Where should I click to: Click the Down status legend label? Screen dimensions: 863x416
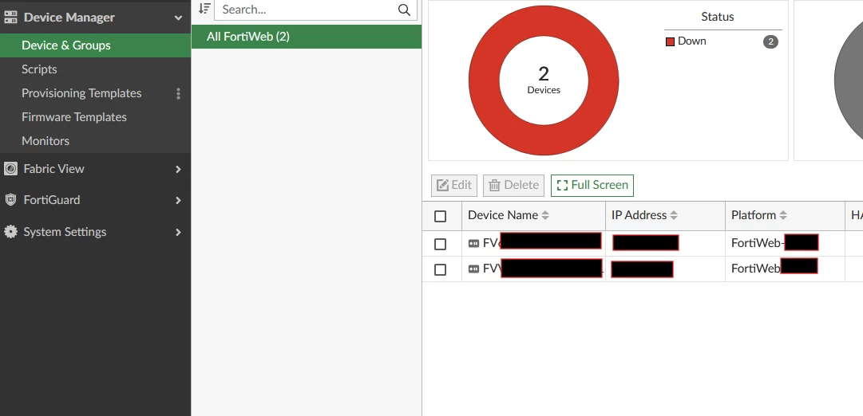click(692, 41)
